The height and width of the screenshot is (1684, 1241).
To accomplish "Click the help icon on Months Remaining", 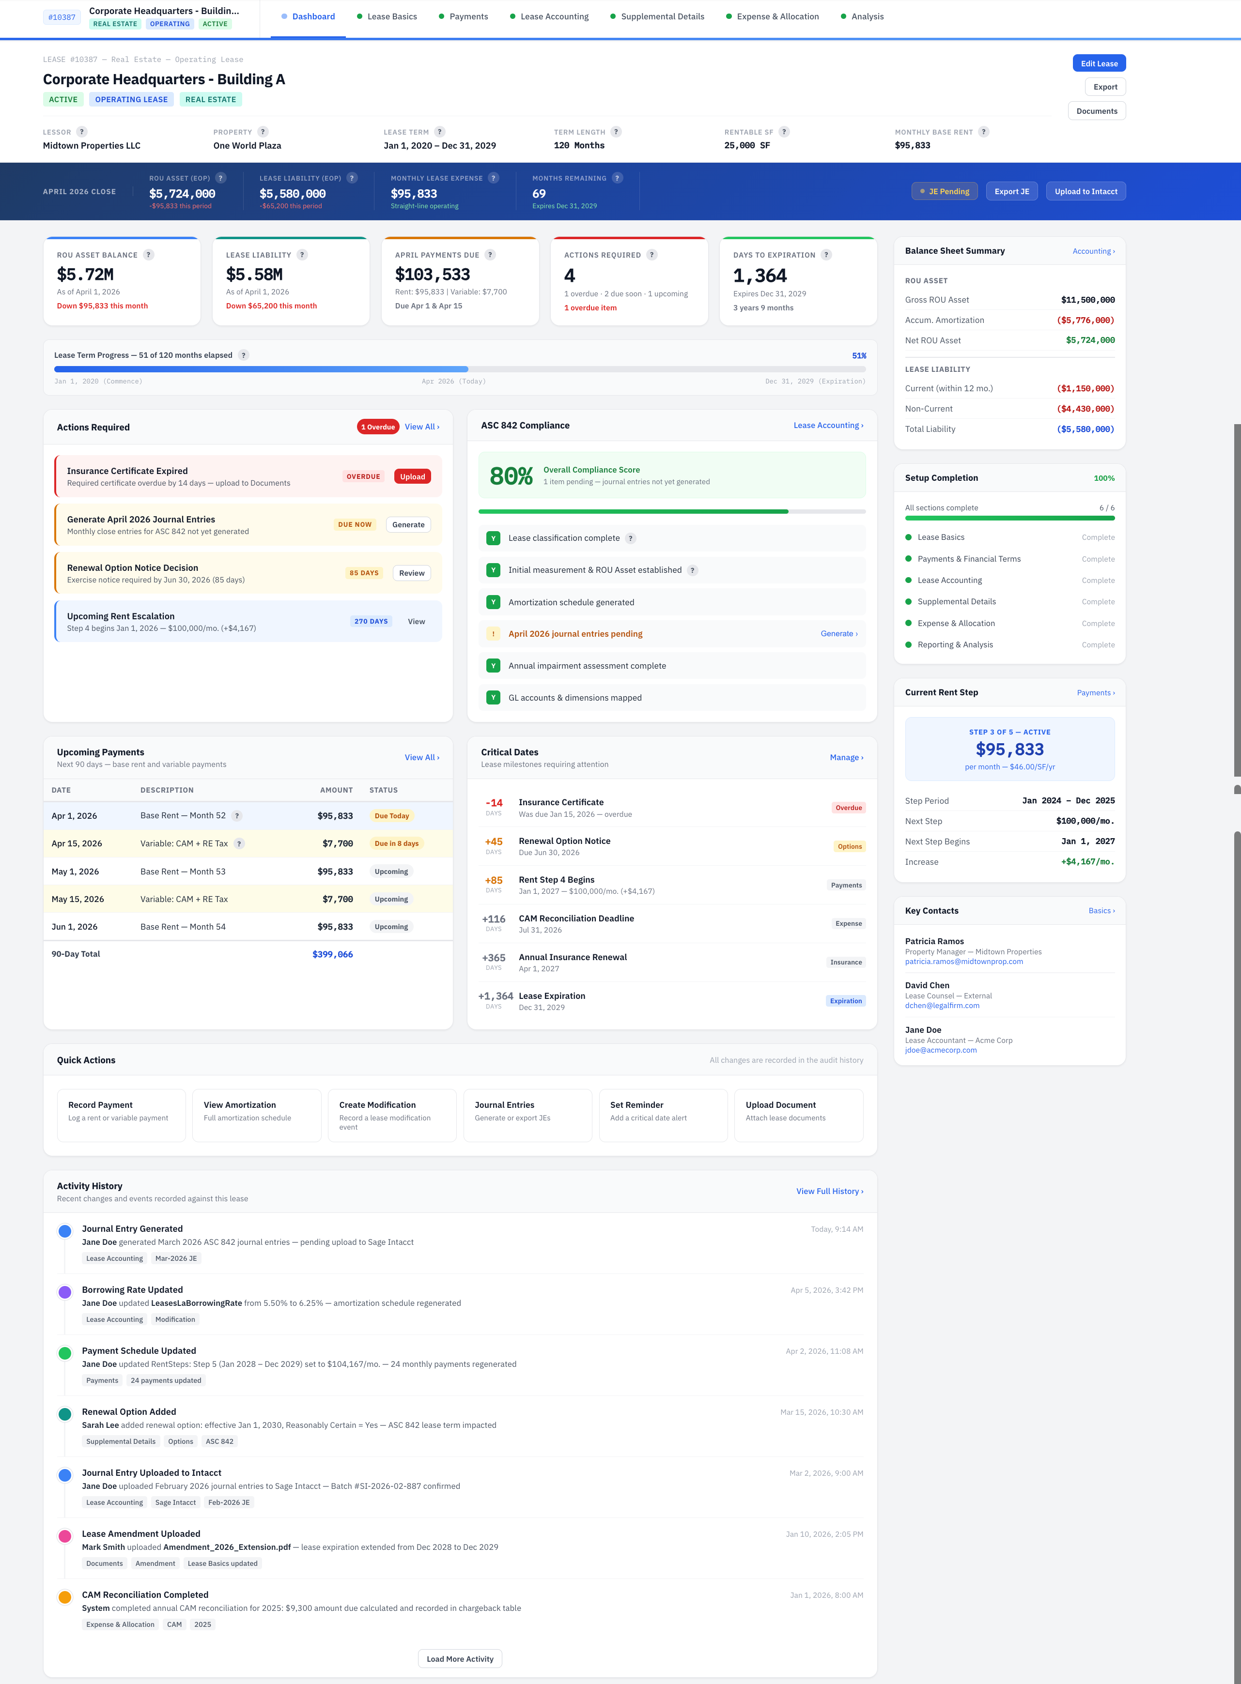I will [618, 178].
